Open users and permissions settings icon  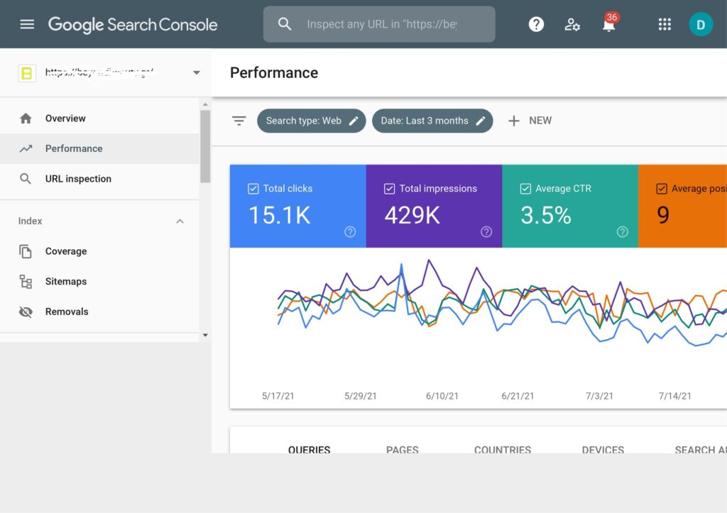(572, 24)
